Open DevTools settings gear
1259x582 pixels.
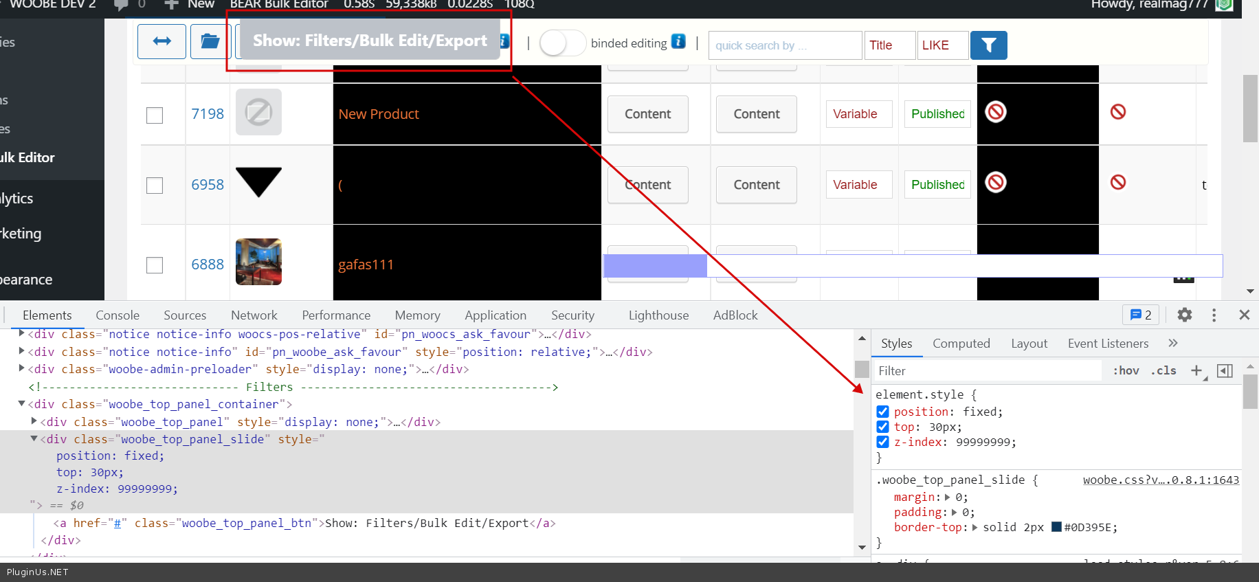[x=1184, y=315]
